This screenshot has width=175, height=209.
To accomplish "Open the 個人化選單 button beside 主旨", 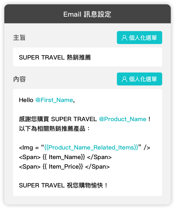I will click(x=140, y=38).
